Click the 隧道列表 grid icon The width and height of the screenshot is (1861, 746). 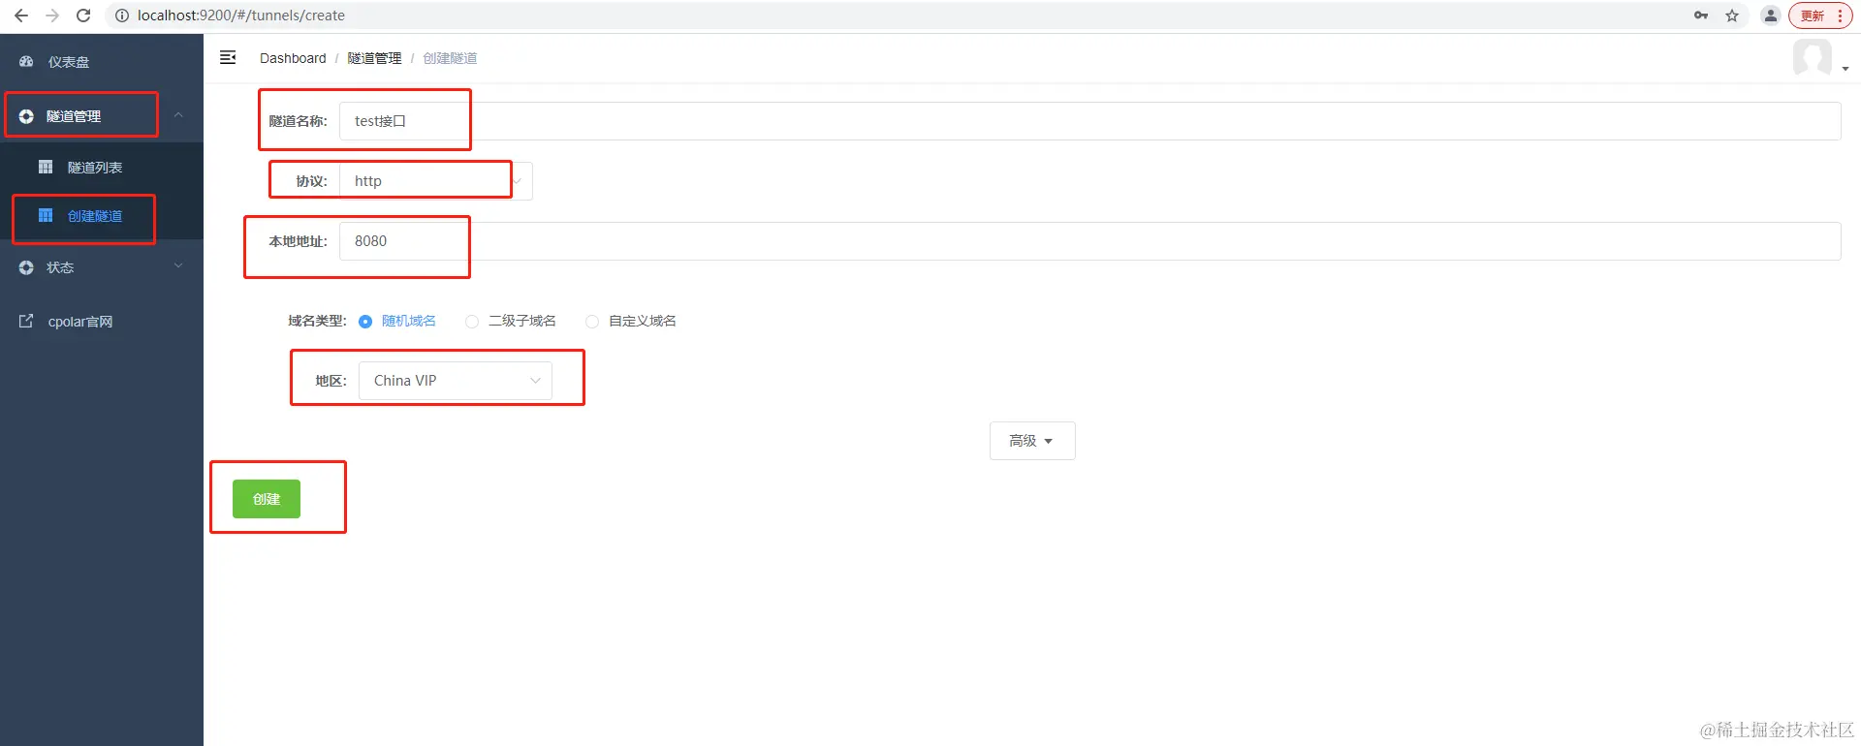[x=46, y=167]
